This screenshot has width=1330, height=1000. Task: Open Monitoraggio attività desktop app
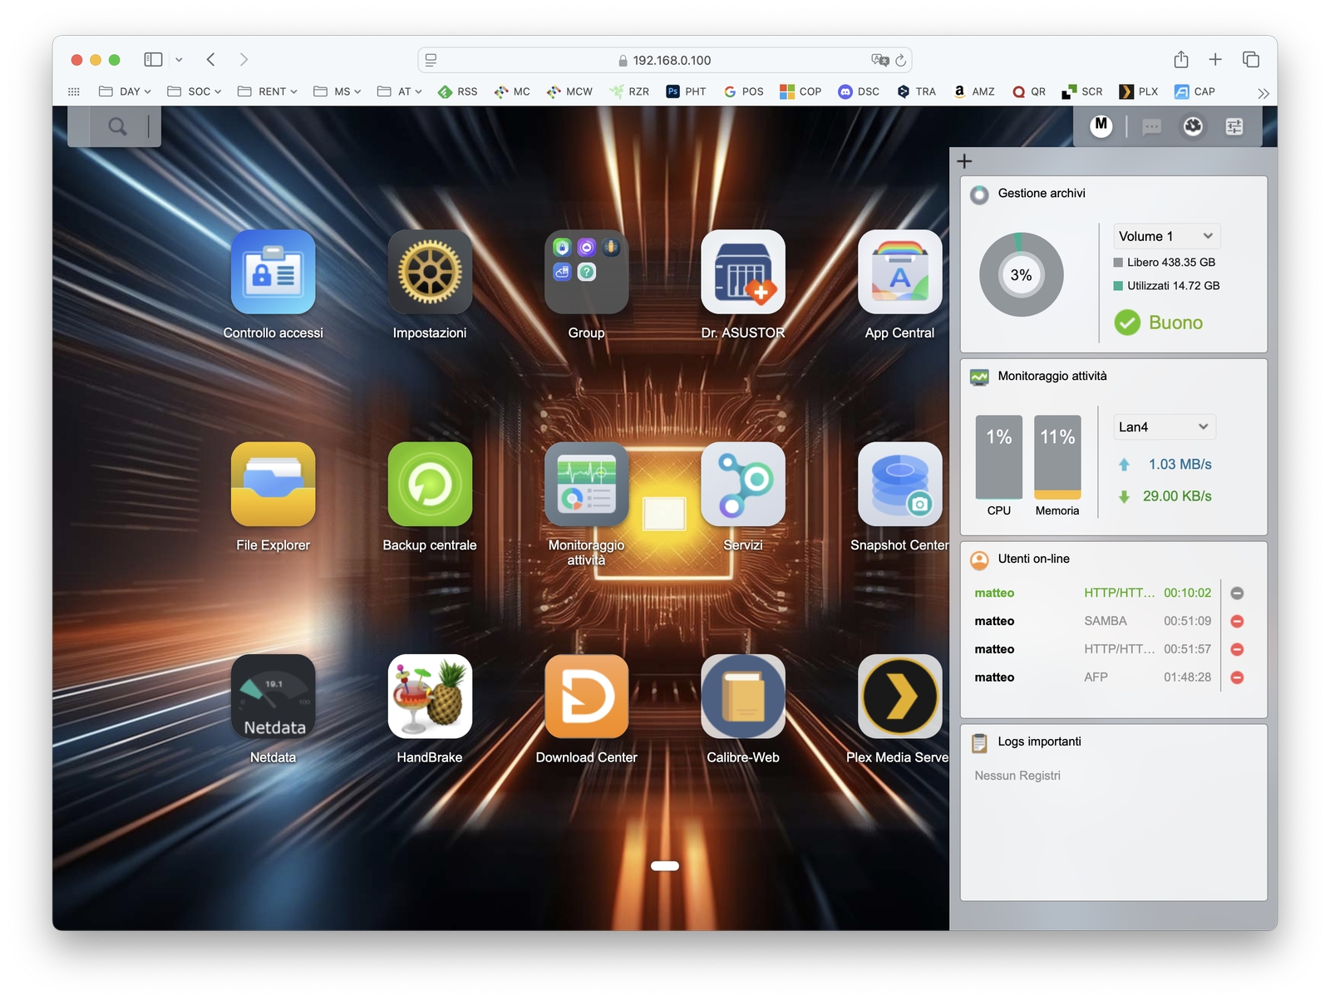(x=586, y=484)
